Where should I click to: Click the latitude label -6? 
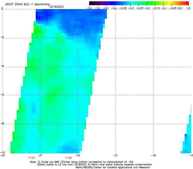(x=2, y=94)
